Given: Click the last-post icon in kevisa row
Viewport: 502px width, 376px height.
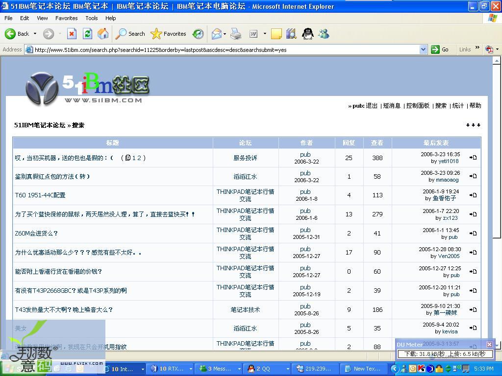Looking at the screenshot, I should coord(473,328).
